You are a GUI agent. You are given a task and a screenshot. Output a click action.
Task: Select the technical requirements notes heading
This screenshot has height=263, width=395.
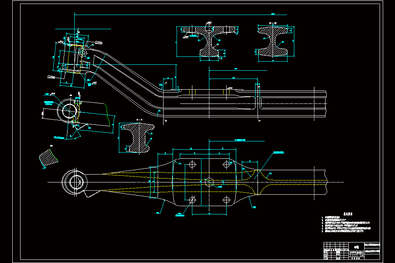pyautogui.click(x=348, y=214)
